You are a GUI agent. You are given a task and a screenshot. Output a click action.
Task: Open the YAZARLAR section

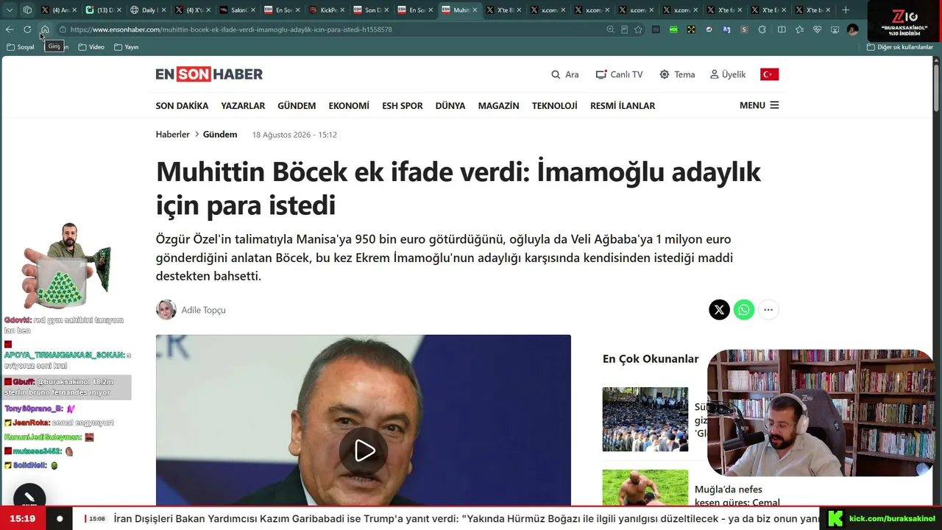243,106
